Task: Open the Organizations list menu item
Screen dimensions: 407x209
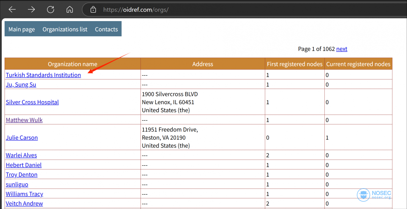Action: (65, 29)
